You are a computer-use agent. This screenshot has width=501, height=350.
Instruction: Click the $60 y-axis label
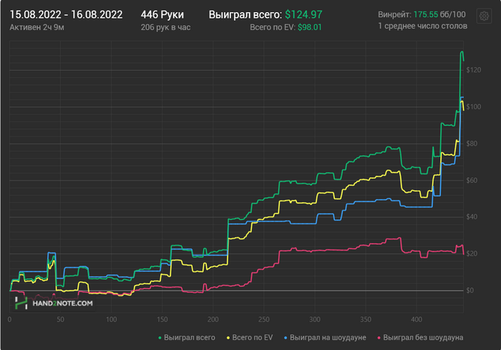pos(472,181)
